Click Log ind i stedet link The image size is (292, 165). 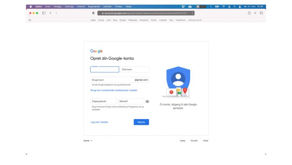coord(99,122)
